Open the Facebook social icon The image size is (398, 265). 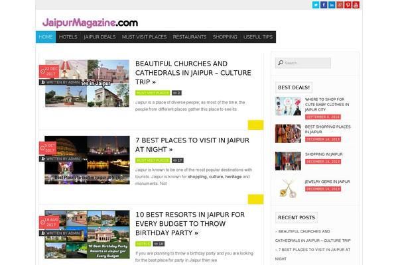click(x=324, y=5)
